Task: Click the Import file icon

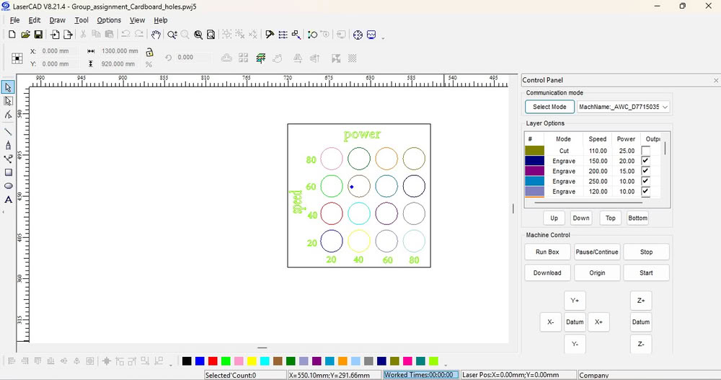Action: pyautogui.click(x=56, y=35)
